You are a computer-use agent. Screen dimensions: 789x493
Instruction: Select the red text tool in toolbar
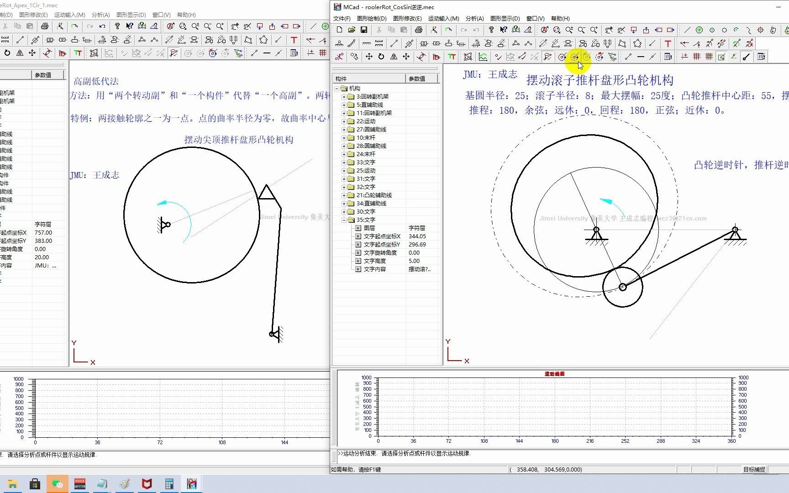point(668,44)
